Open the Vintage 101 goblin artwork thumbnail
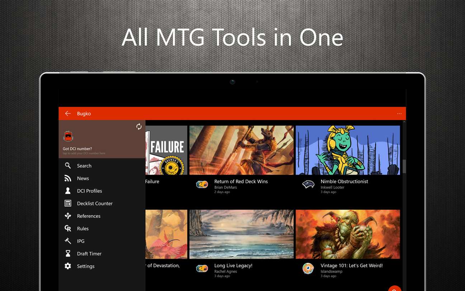This screenshot has width=465, height=291. point(348,234)
